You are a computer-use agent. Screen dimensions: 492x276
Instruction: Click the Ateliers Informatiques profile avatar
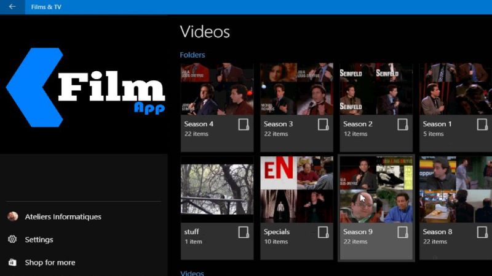coord(12,217)
